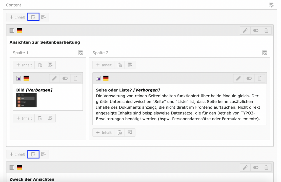Toggle visibility of Seite oder Liste element
This screenshot has height=182, width=281.
pyautogui.click(x=249, y=78)
